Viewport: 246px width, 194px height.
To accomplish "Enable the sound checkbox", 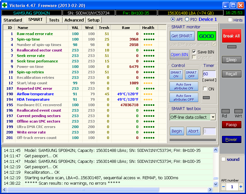I will click(223, 159).
